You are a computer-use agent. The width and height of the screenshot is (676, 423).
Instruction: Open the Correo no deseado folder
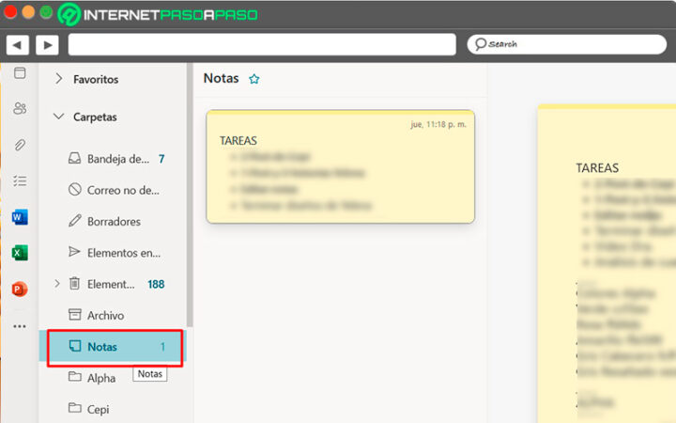(x=113, y=190)
